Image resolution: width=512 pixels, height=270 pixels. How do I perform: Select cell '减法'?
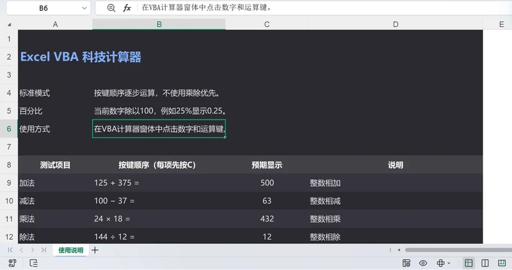55,201
